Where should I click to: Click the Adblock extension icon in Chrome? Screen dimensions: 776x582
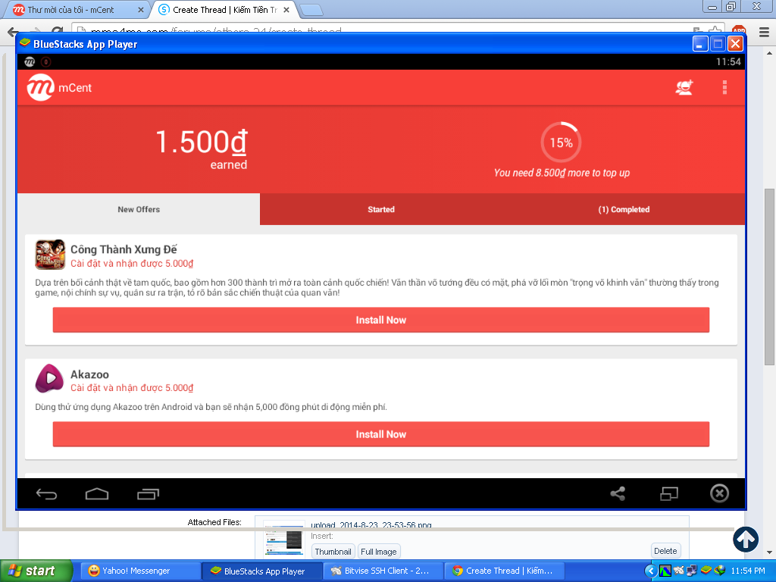[x=739, y=30]
